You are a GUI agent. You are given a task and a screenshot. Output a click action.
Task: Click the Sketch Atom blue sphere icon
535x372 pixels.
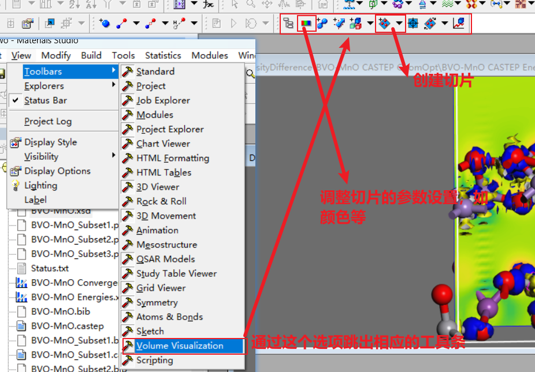[105, 23]
